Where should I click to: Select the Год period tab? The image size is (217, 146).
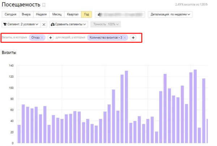coord(86,14)
